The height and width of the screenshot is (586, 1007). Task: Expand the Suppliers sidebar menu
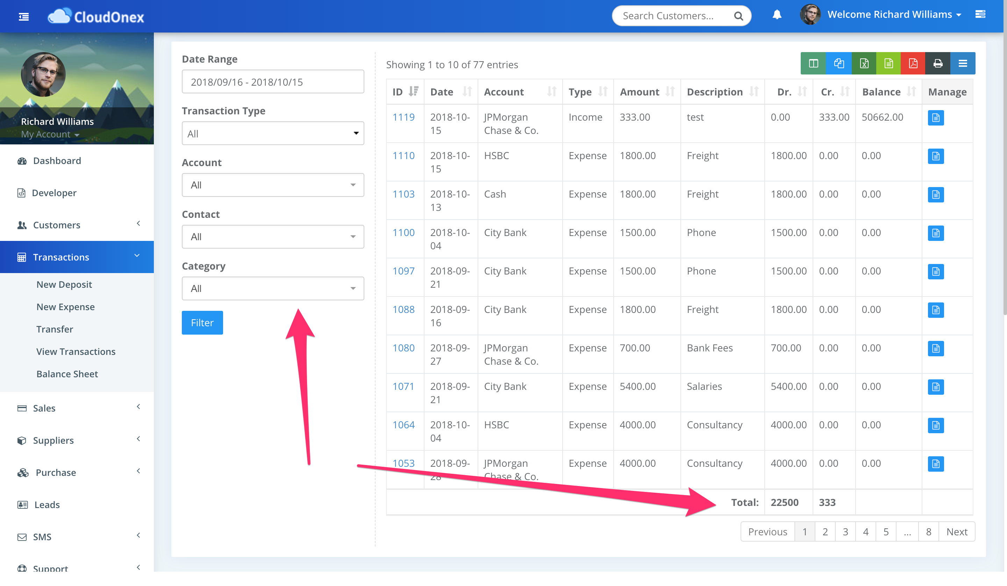(x=77, y=440)
